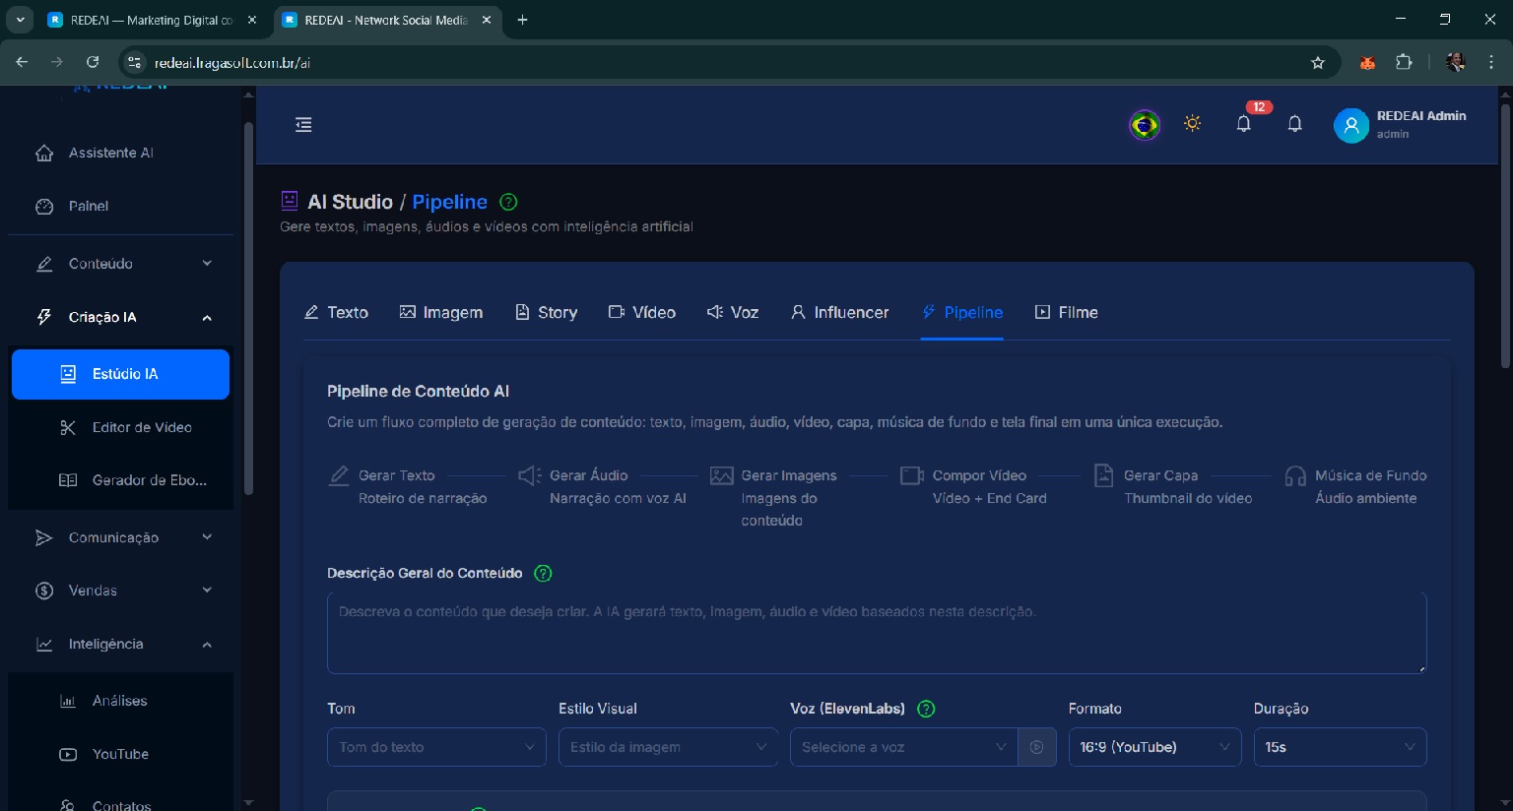Click the Gerar Capa document step icon

pyautogui.click(x=1104, y=476)
